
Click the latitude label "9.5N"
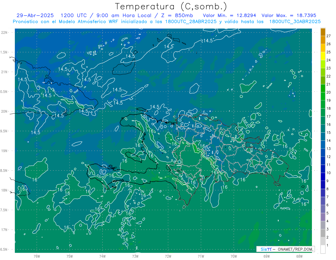point(4,131)
